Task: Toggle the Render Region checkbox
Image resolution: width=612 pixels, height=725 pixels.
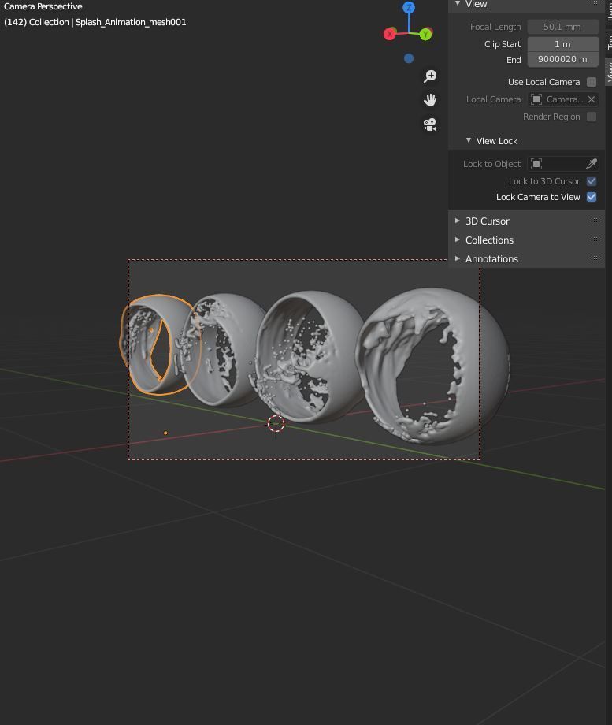Action: pyautogui.click(x=592, y=117)
